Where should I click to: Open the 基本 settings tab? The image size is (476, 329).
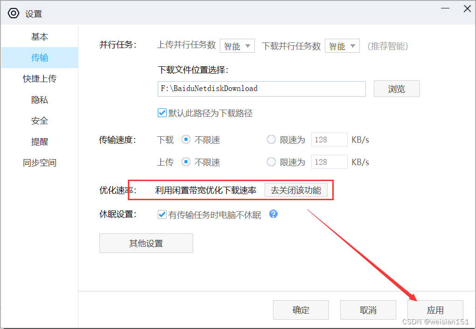click(40, 37)
